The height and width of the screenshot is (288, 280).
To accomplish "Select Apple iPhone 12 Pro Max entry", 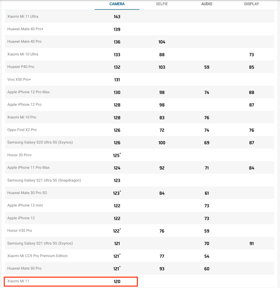I will point(29,92).
